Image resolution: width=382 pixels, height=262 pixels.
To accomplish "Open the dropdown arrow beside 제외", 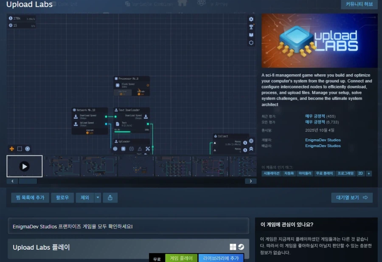I will click(98, 197).
